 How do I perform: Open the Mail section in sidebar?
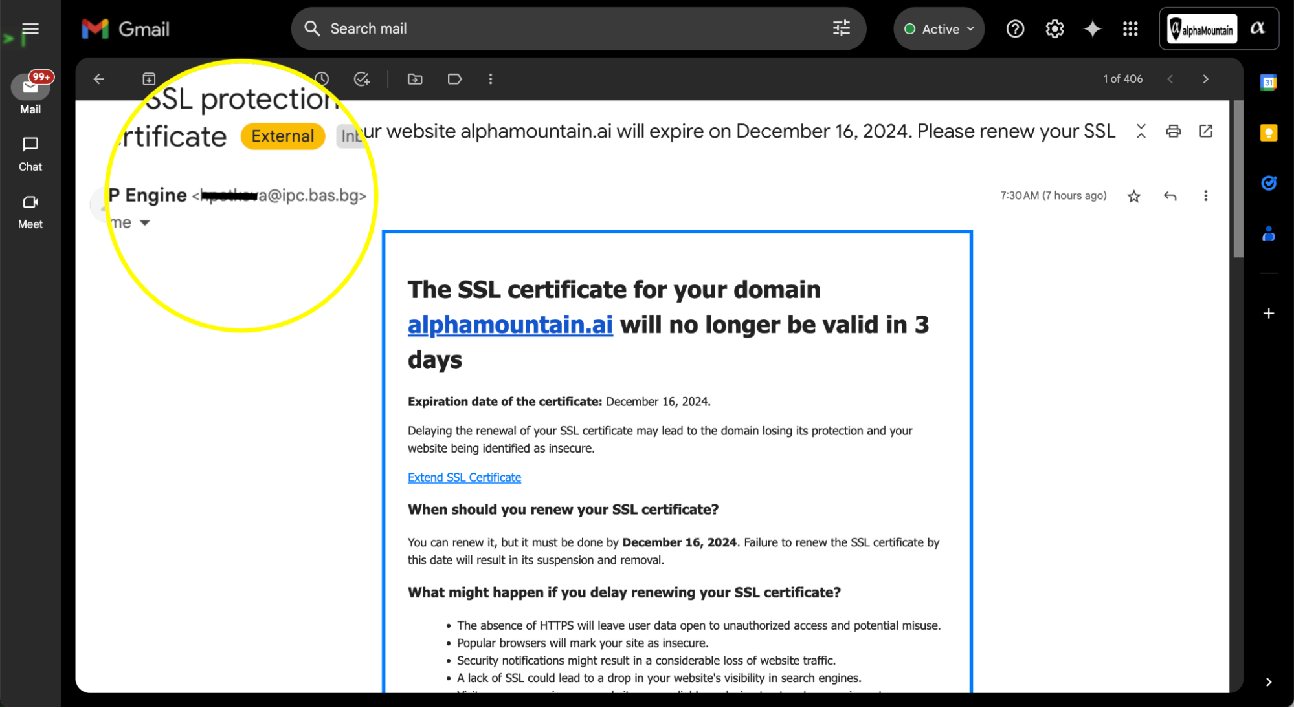point(30,94)
